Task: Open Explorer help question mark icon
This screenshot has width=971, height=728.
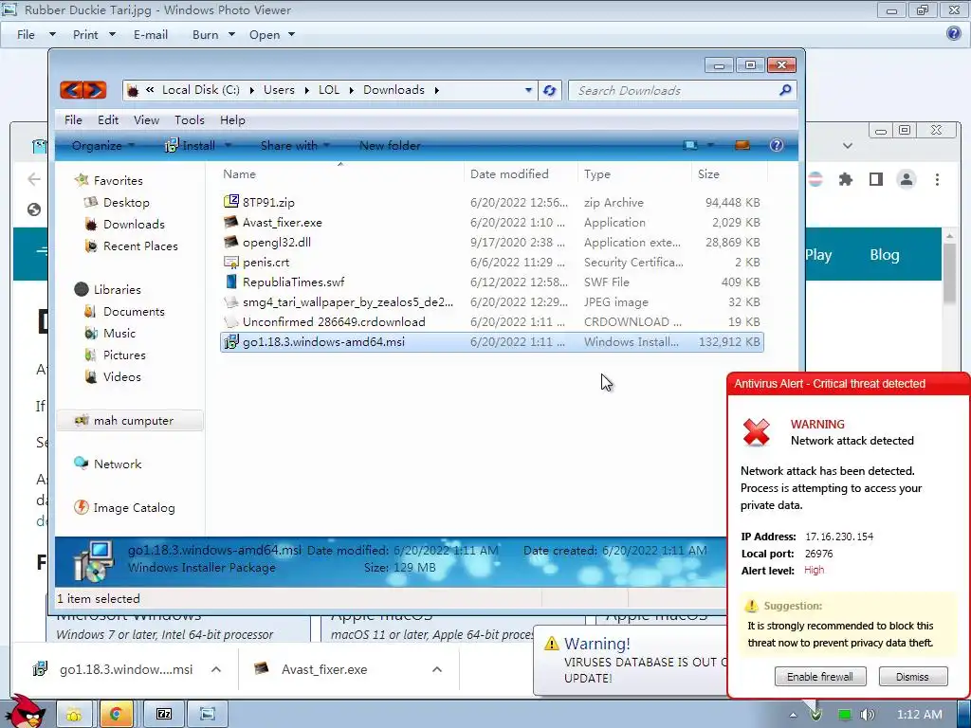Action: (776, 145)
